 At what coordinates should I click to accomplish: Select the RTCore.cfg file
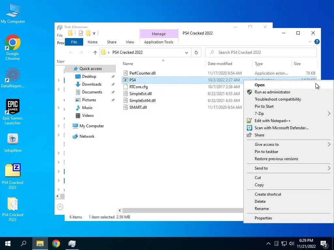[138, 87]
